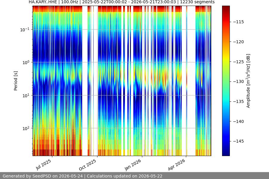Click the -145 colorbar tick label
269x179 pixels.
point(239,141)
